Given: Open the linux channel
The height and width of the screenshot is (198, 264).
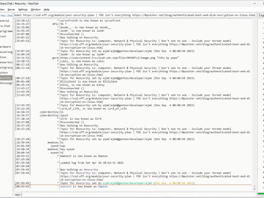Looking at the screenshot, I should [3, 57].
